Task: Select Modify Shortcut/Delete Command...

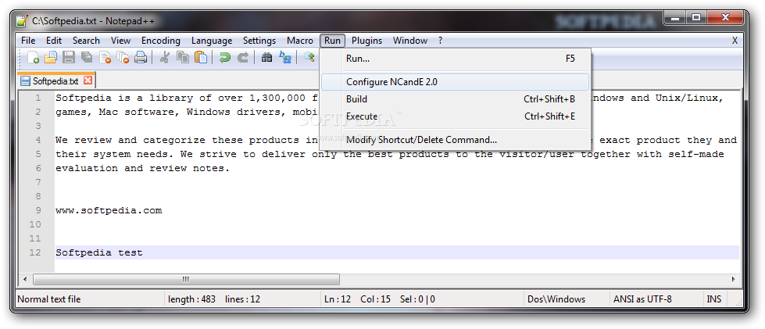Action: (x=456, y=140)
